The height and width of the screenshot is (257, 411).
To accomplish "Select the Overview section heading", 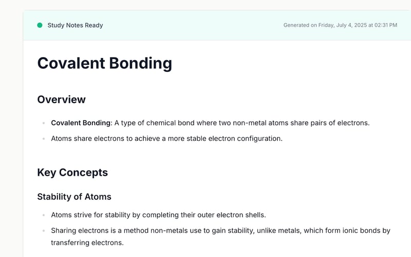I will click(61, 99).
